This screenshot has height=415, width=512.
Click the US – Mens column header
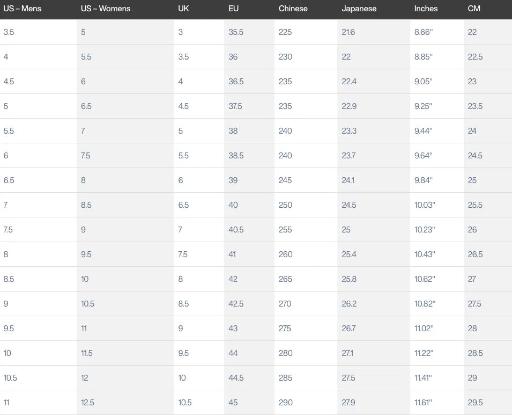click(22, 9)
